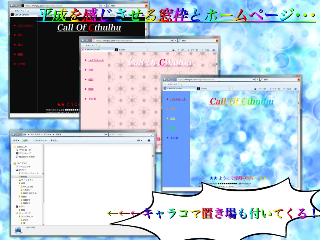Image resolution: width=320 pixels, height=240 pixels.
Task: Stop loading in the blue-theme browser
Action: (257, 79)
